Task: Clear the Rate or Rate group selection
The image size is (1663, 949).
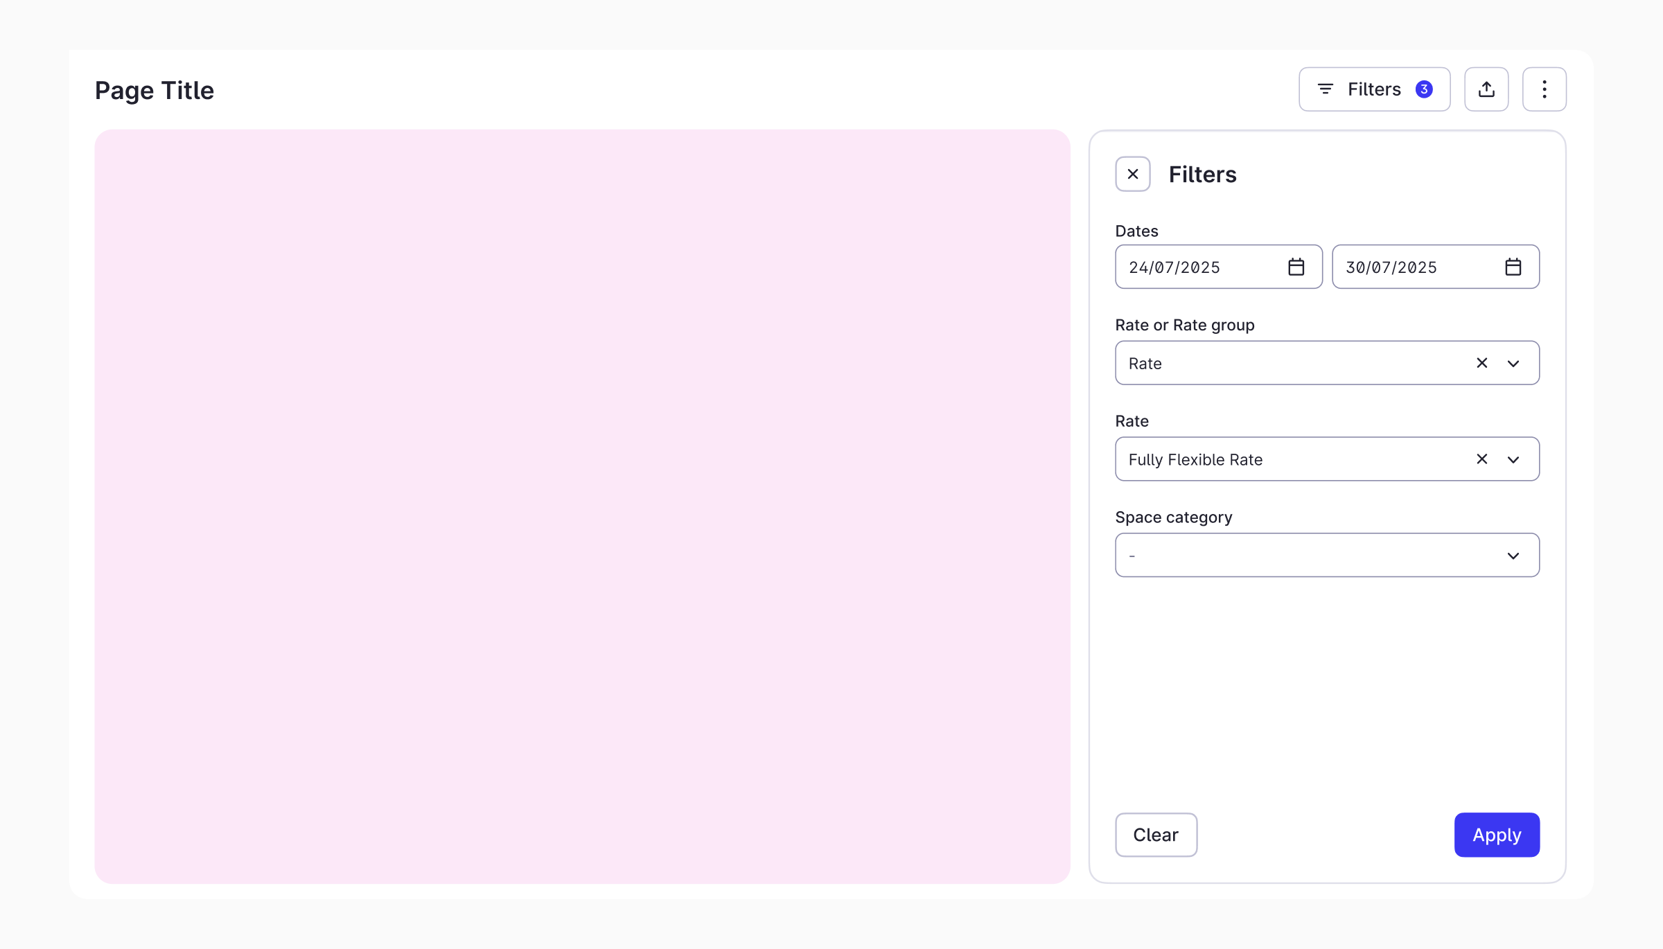Action: pos(1481,363)
